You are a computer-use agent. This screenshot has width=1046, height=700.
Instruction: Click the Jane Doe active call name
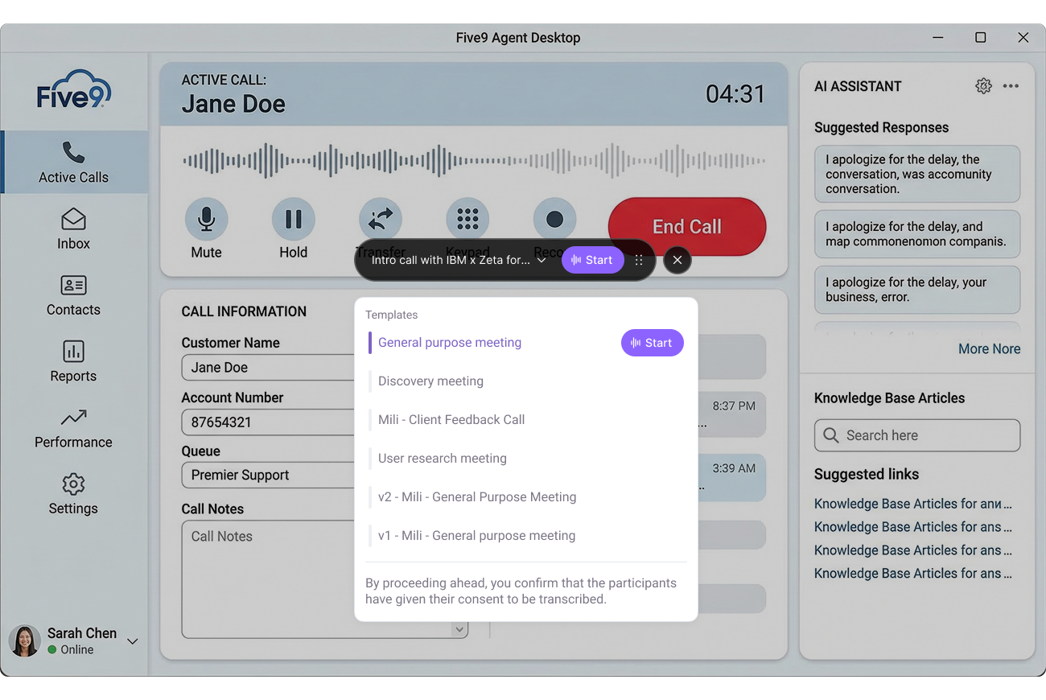[233, 104]
